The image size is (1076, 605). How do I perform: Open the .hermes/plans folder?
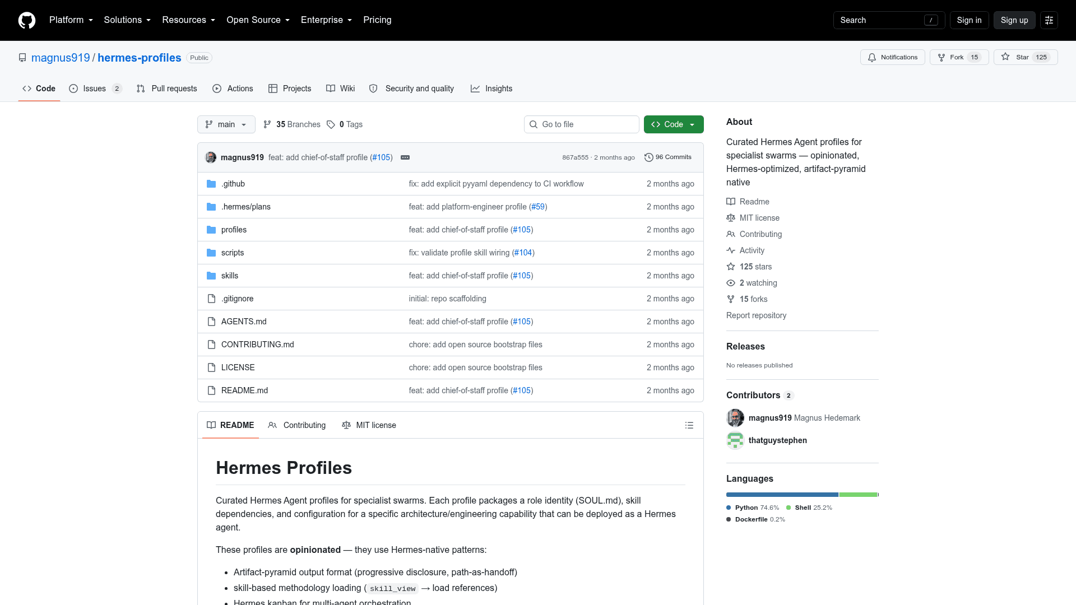click(x=245, y=207)
